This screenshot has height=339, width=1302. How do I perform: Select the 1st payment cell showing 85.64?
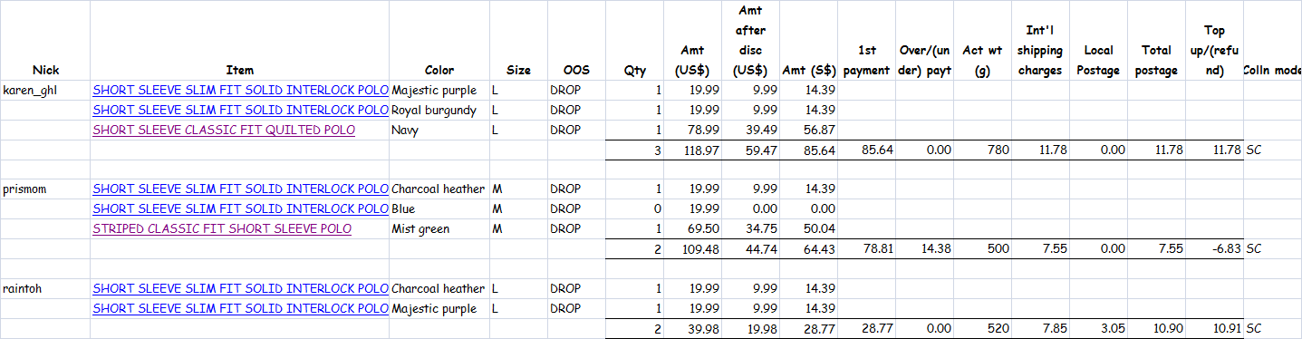coord(867,150)
